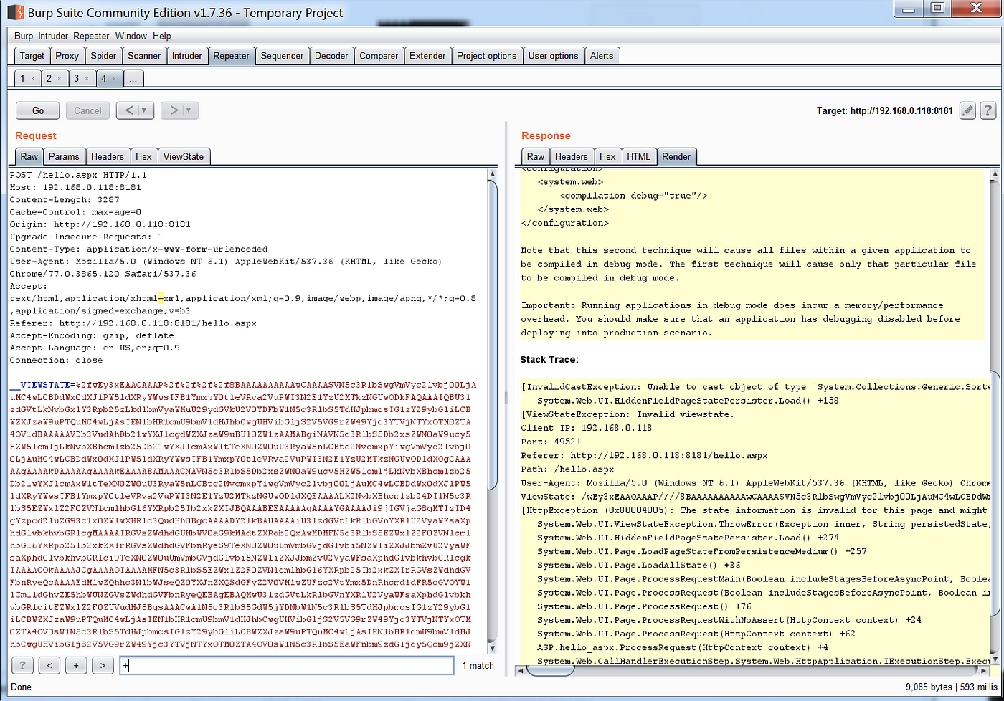Image resolution: width=1004 pixels, height=701 pixels.
Task: Go to next search match with > button
Action: pos(103,666)
